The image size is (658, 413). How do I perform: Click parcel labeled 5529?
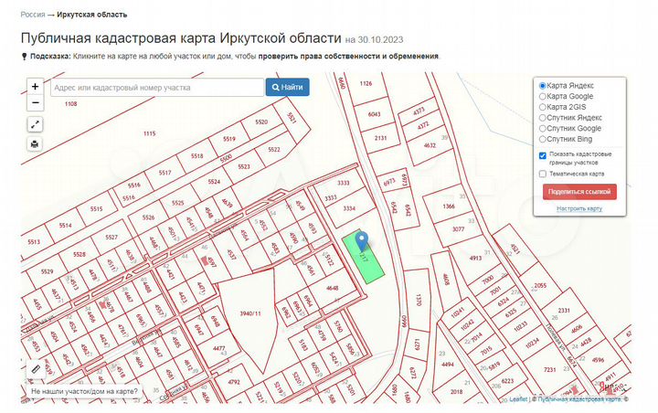click(x=47, y=271)
